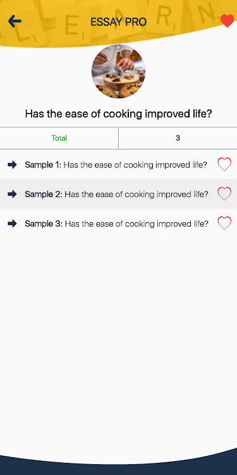Click the ESSAY PRO title

click(x=119, y=22)
